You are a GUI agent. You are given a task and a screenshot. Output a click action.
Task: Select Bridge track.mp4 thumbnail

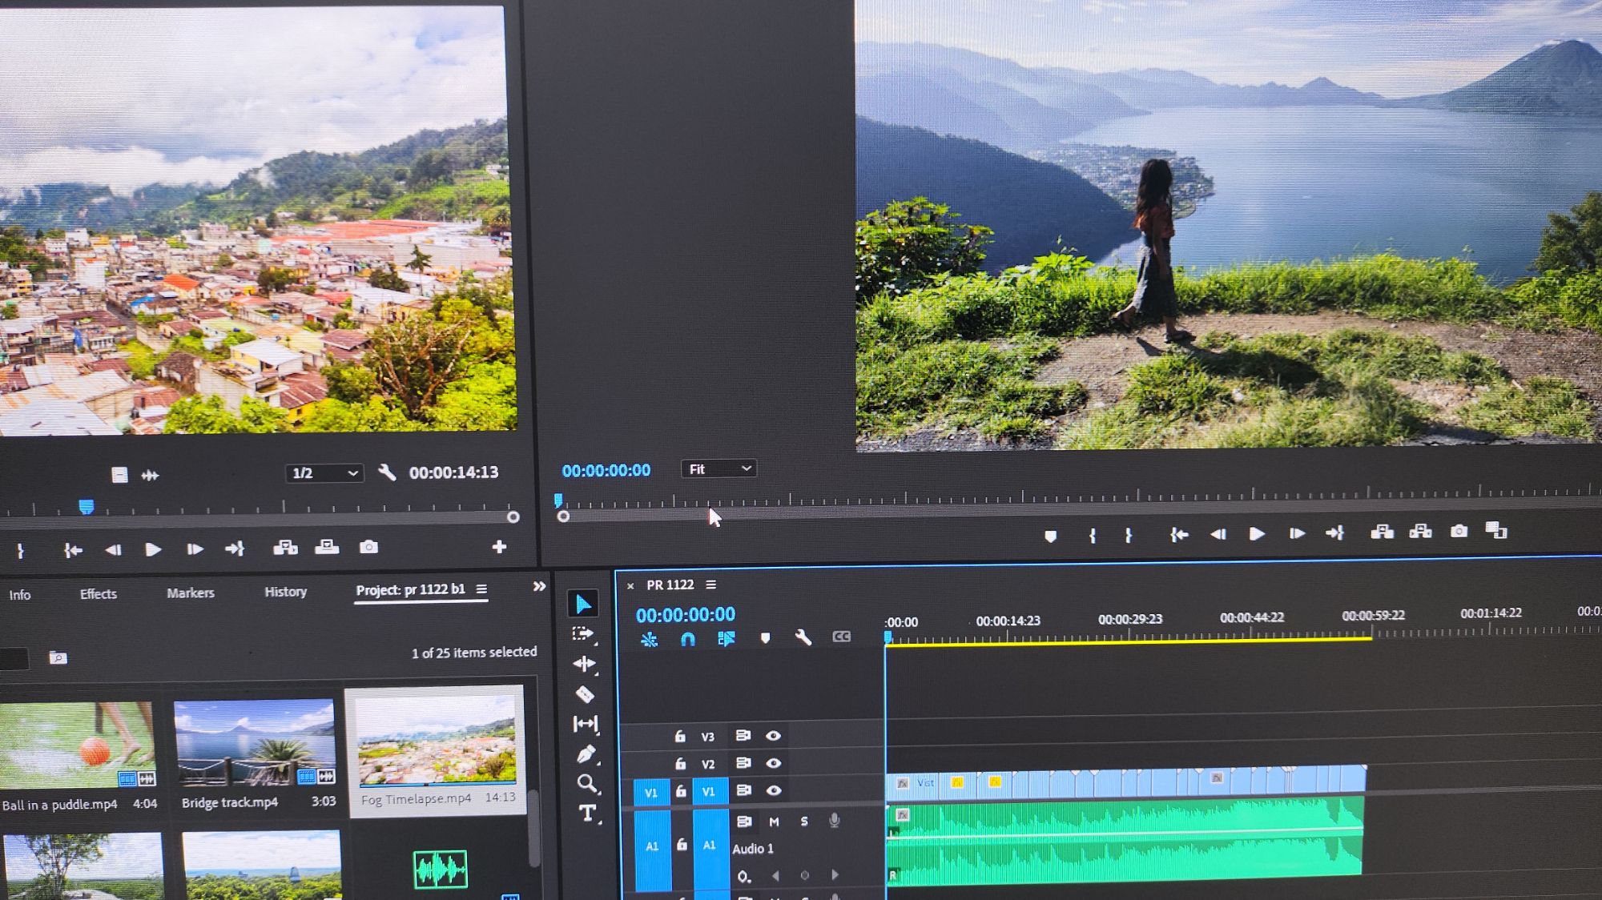tap(254, 742)
